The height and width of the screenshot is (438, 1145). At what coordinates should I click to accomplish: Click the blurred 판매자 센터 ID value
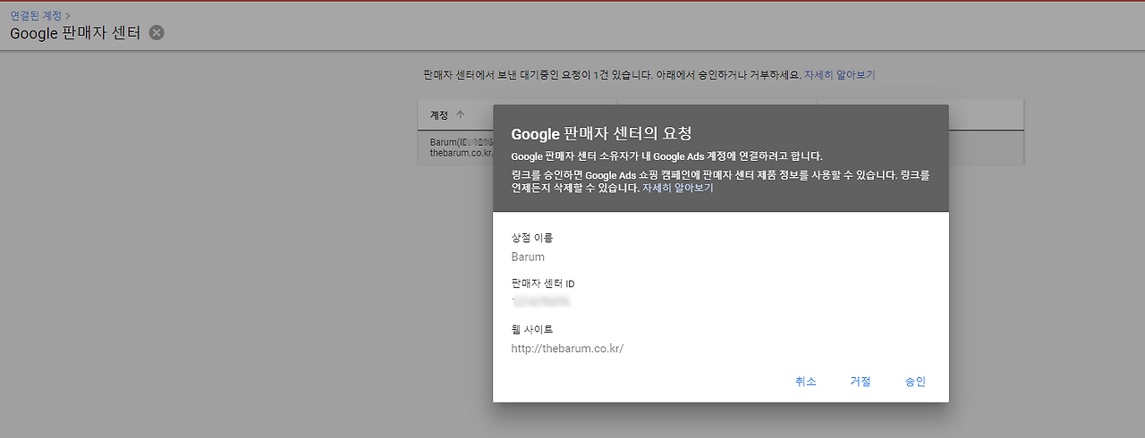(x=540, y=302)
